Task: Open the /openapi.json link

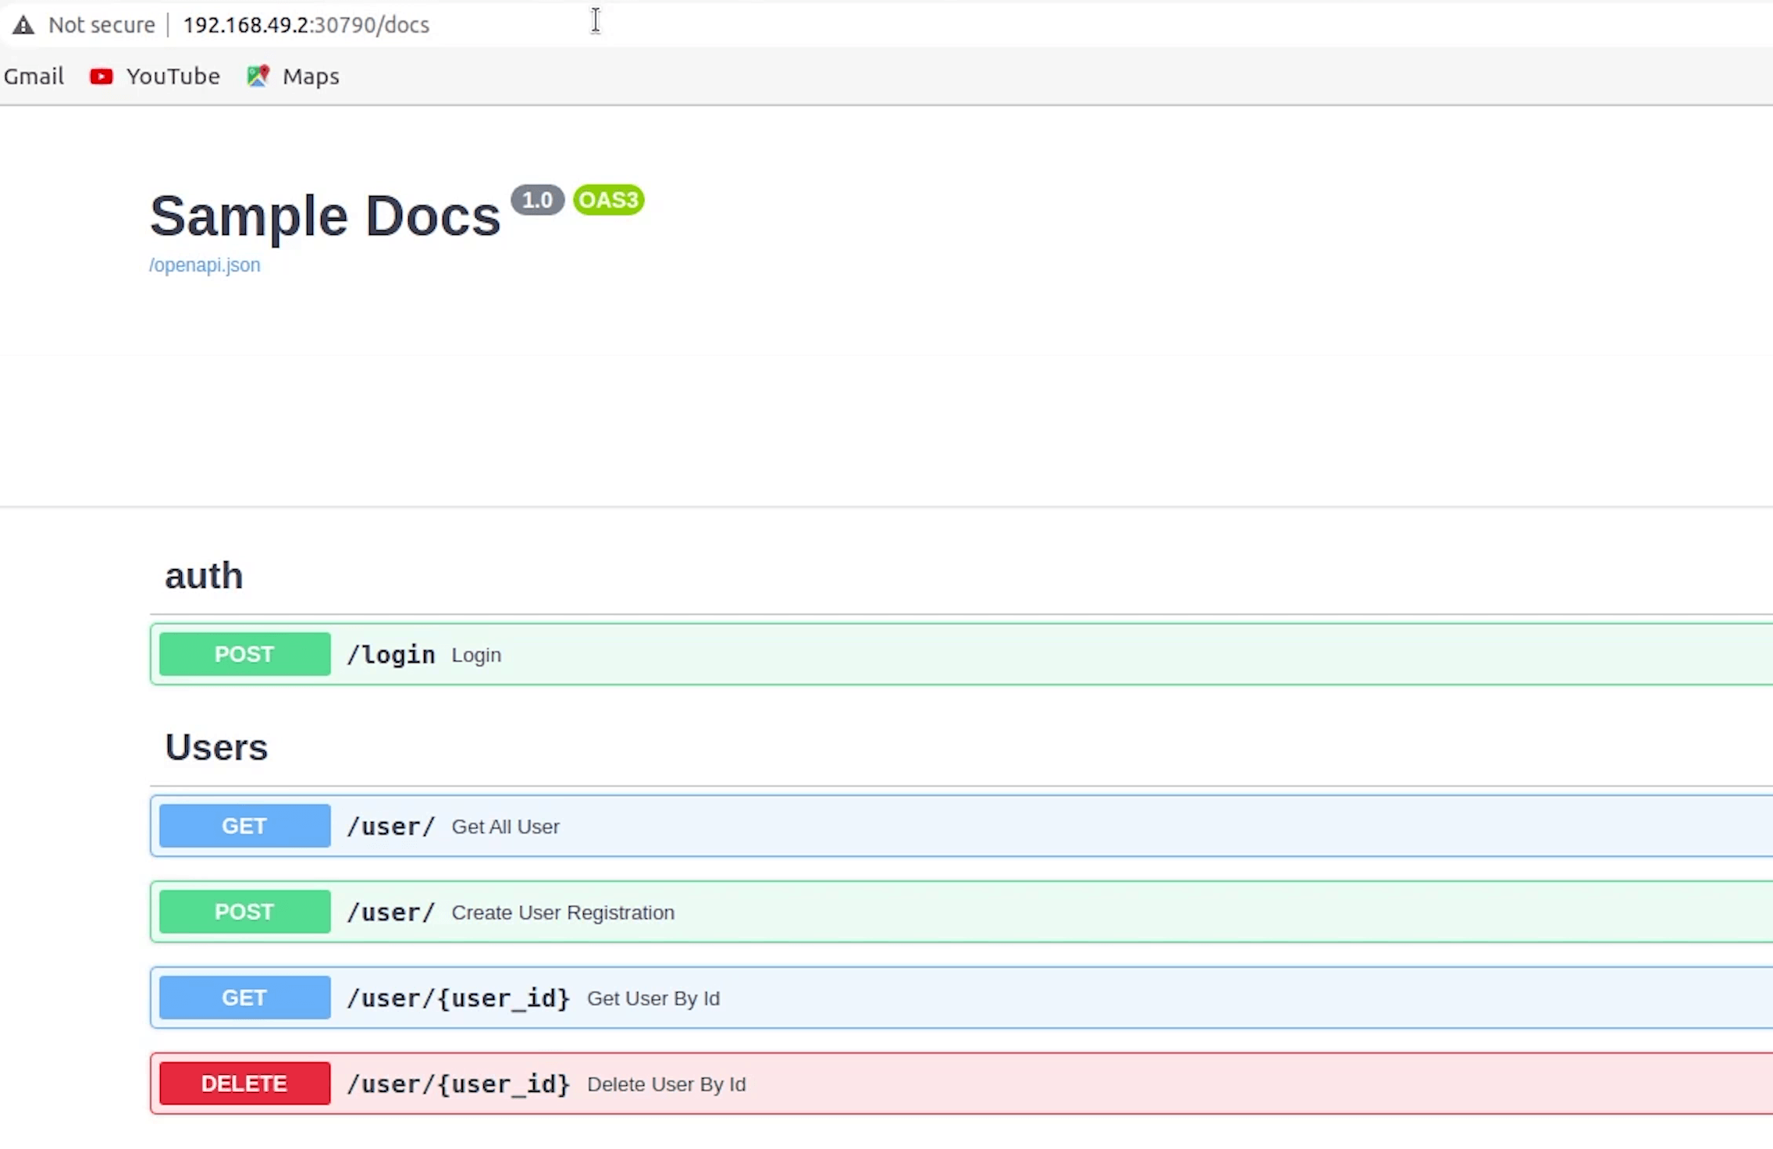Action: click(205, 265)
